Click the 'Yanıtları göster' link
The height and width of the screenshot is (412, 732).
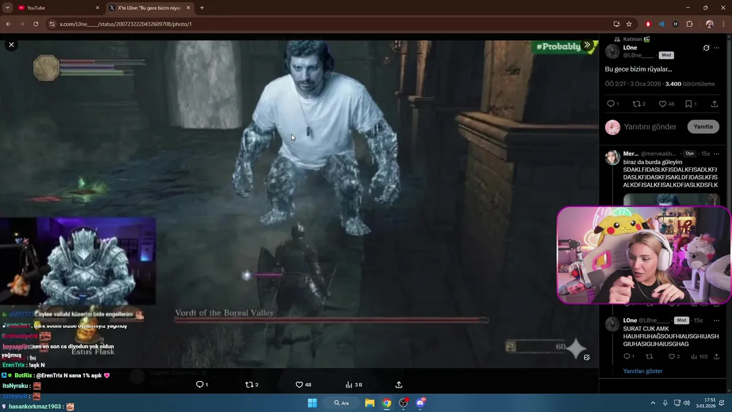[643, 371]
